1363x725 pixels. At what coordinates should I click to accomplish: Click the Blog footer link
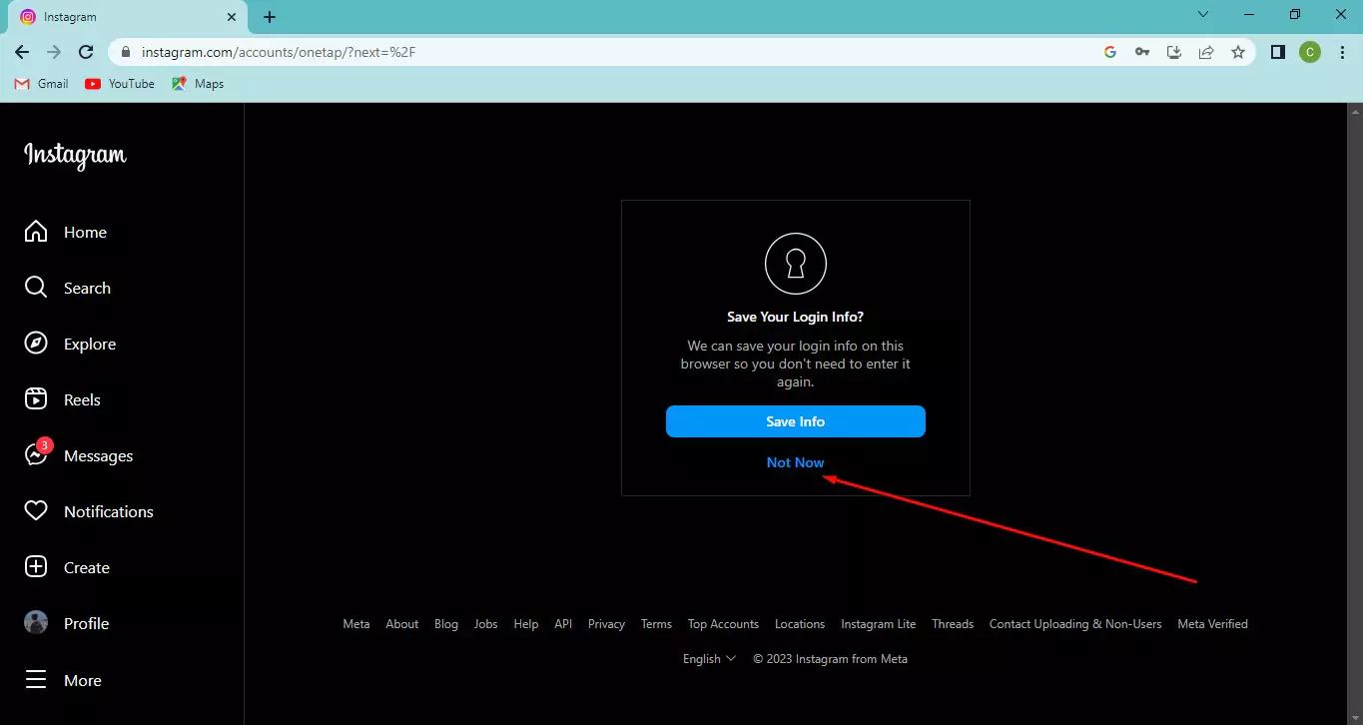coord(446,624)
